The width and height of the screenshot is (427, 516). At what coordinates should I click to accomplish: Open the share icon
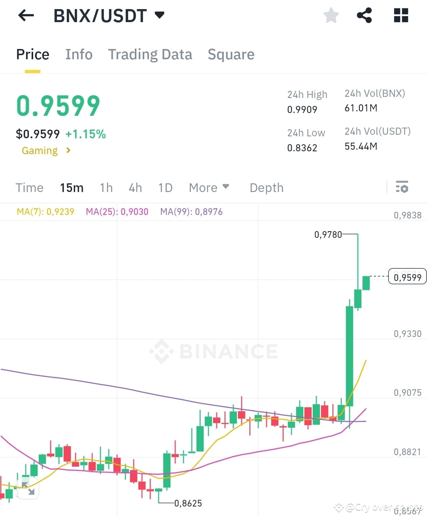click(x=364, y=15)
